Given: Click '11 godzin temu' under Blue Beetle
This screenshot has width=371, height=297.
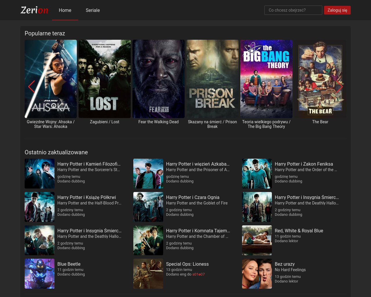Looking at the screenshot, I should (x=70, y=269).
